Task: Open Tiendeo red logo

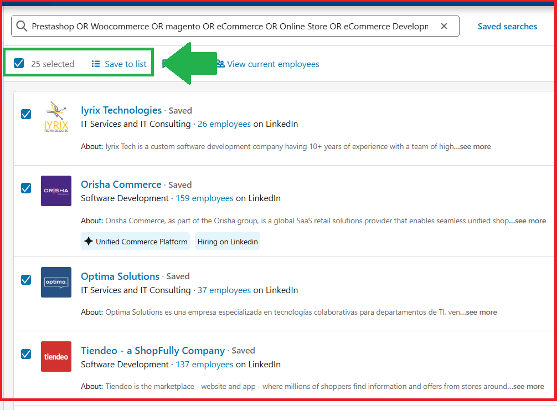Action: (56, 357)
